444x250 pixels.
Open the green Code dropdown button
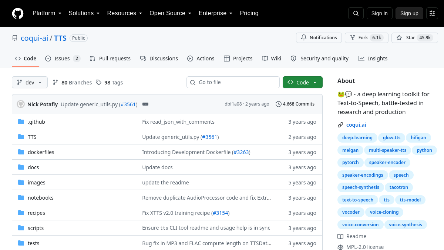click(303, 82)
